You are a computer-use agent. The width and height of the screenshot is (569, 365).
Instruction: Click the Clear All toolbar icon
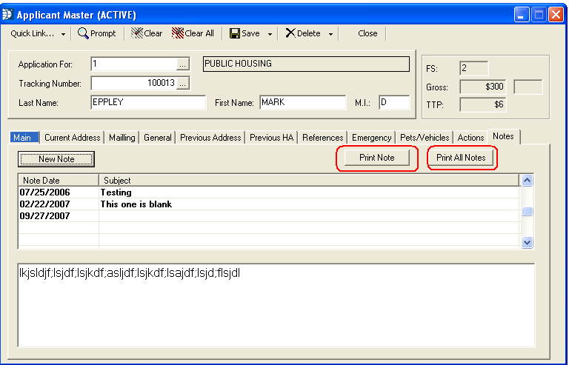(x=178, y=33)
